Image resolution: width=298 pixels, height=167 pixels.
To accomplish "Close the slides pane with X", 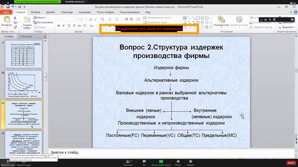I will (x=45, y=36).
